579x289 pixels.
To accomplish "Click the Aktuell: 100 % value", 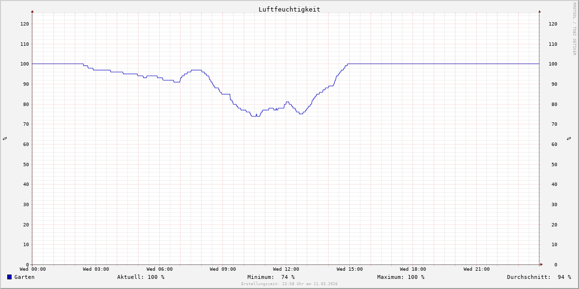I will 140,277.
